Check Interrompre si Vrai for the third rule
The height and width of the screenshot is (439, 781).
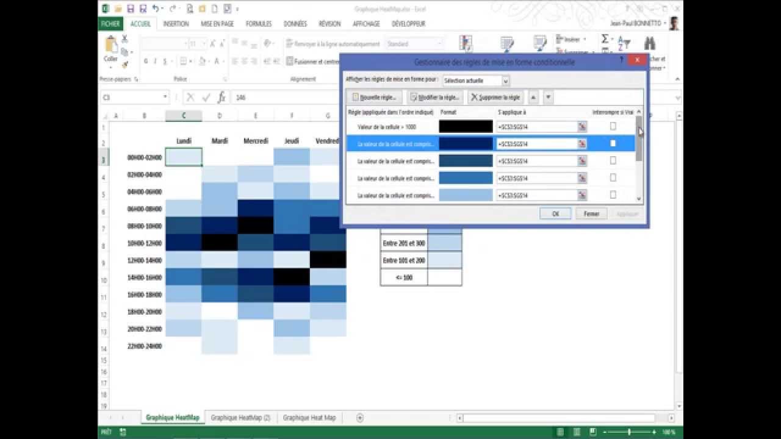(613, 160)
